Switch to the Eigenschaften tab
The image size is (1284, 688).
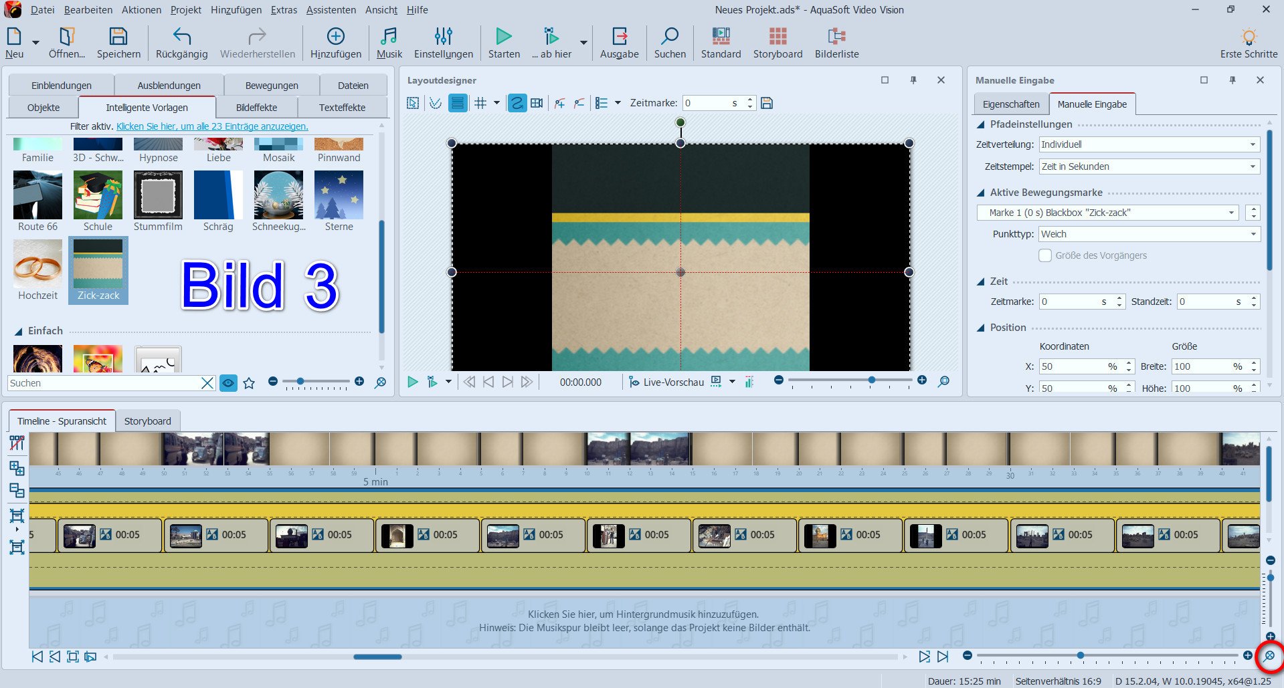1010,104
